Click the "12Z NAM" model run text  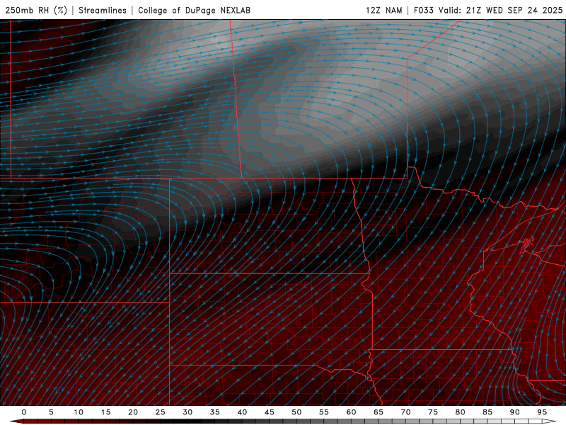click(384, 10)
